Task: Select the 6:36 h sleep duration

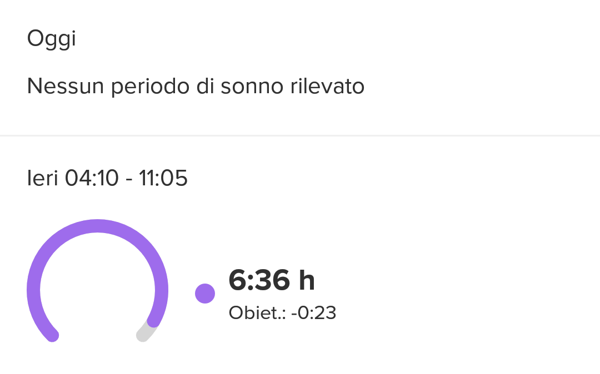Action: [x=271, y=280]
